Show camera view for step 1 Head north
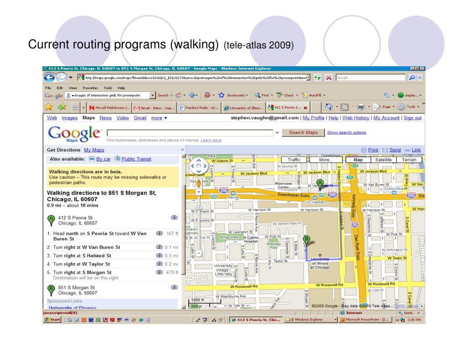The height and width of the screenshot is (351, 468). pyautogui.click(x=160, y=233)
